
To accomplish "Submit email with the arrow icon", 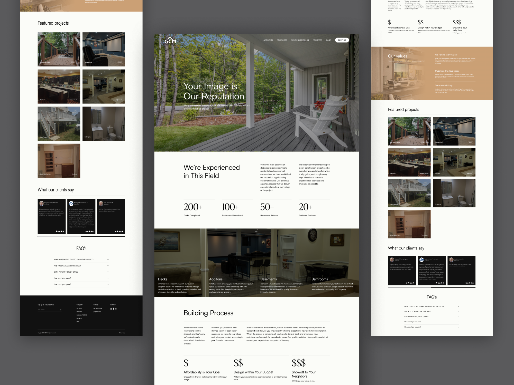I will coord(61,310).
